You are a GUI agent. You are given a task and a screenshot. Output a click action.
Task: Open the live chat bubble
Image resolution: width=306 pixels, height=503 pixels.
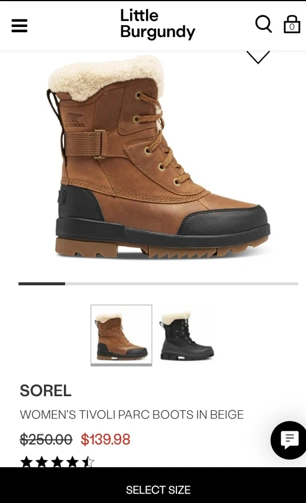click(289, 440)
